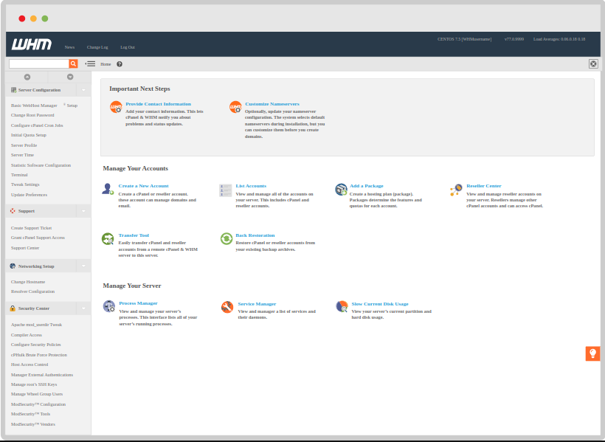Open cPHulk Brute Force Protection
605x442 pixels.
pos(39,355)
